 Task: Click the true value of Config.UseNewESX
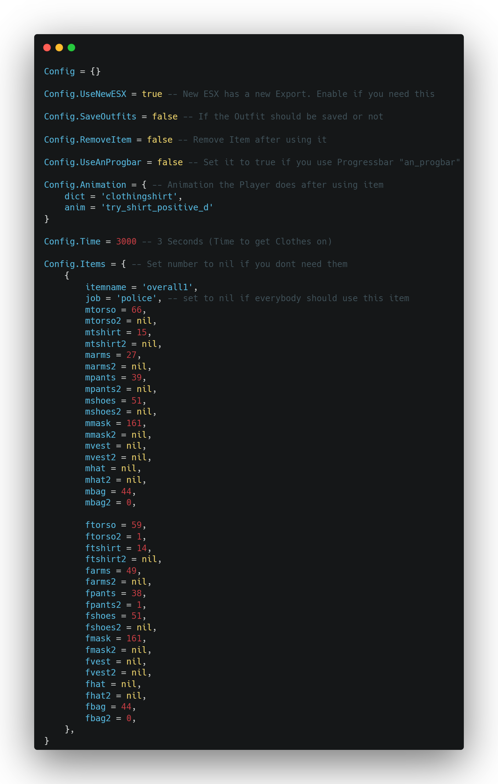152,94
